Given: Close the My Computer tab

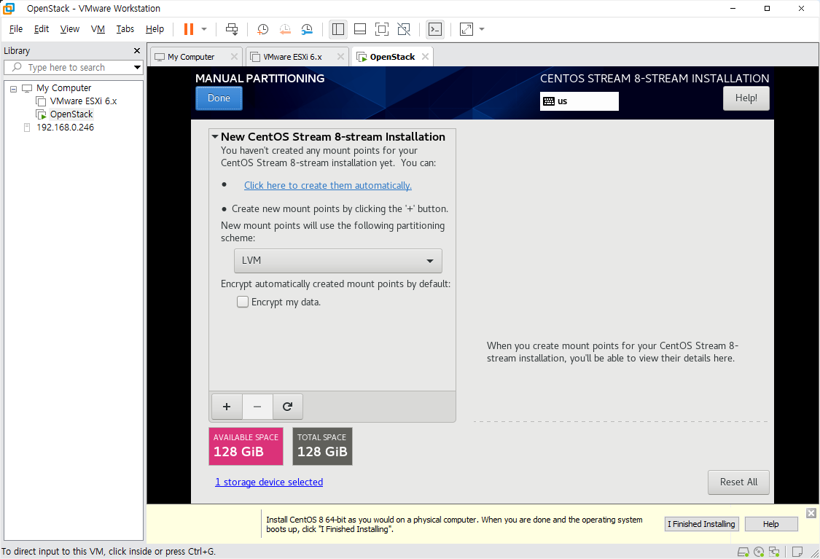Looking at the screenshot, I should coord(234,56).
